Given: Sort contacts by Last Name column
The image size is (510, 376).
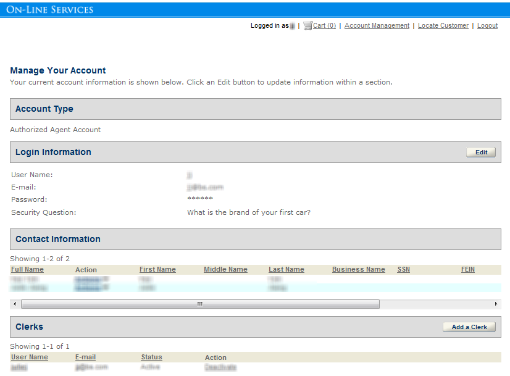Looking at the screenshot, I should [x=286, y=270].
